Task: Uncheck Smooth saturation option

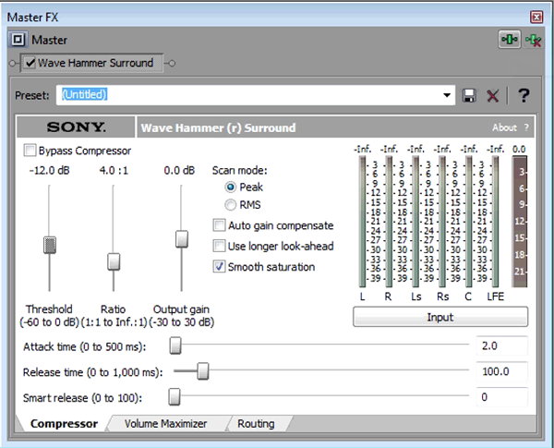Action: coord(219,266)
